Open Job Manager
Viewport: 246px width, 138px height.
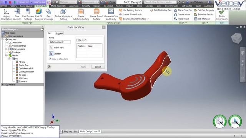tap(203, 19)
